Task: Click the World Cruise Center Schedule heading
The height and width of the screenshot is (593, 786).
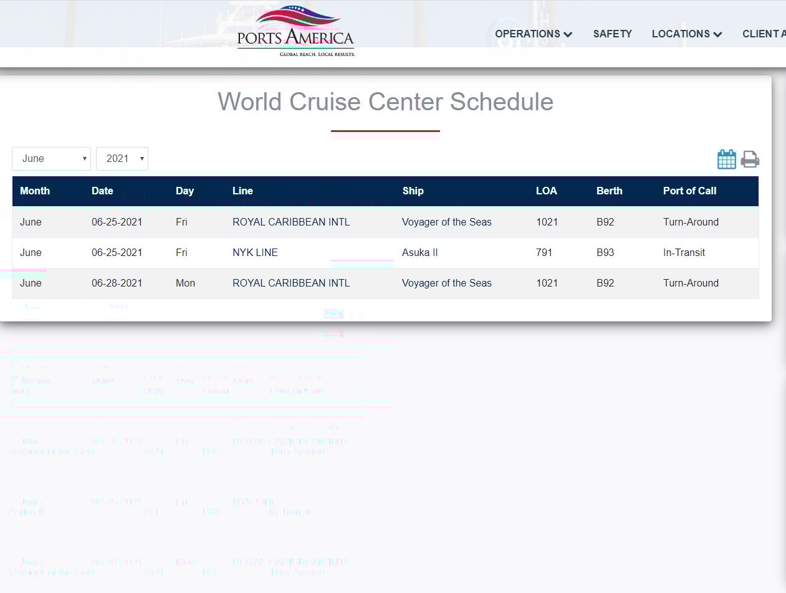Action: point(385,102)
